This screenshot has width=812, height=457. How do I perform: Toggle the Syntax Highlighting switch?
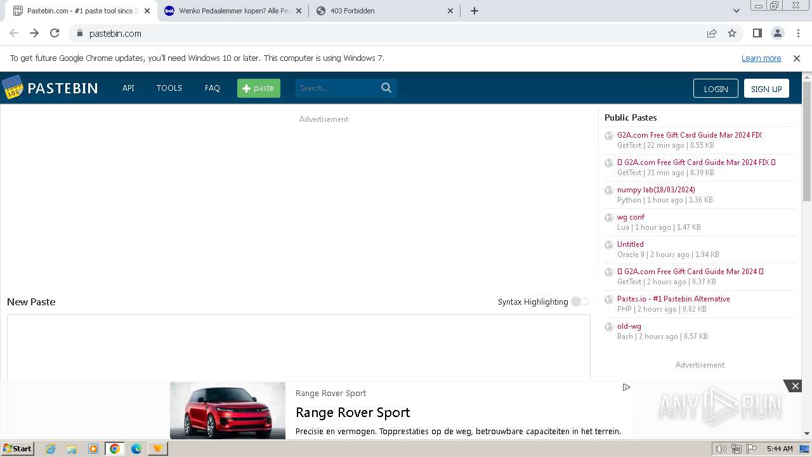tap(580, 301)
